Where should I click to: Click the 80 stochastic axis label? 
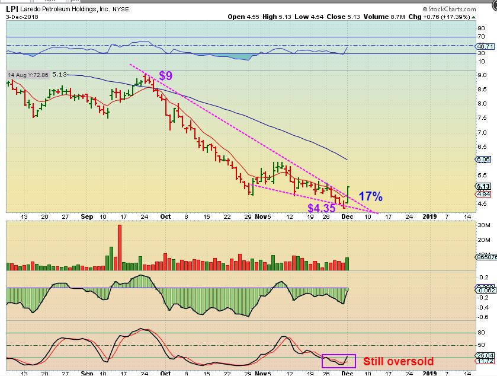[x=481, y=333]
